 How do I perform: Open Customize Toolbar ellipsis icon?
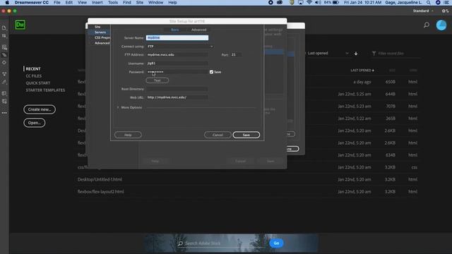click(4, 113)
